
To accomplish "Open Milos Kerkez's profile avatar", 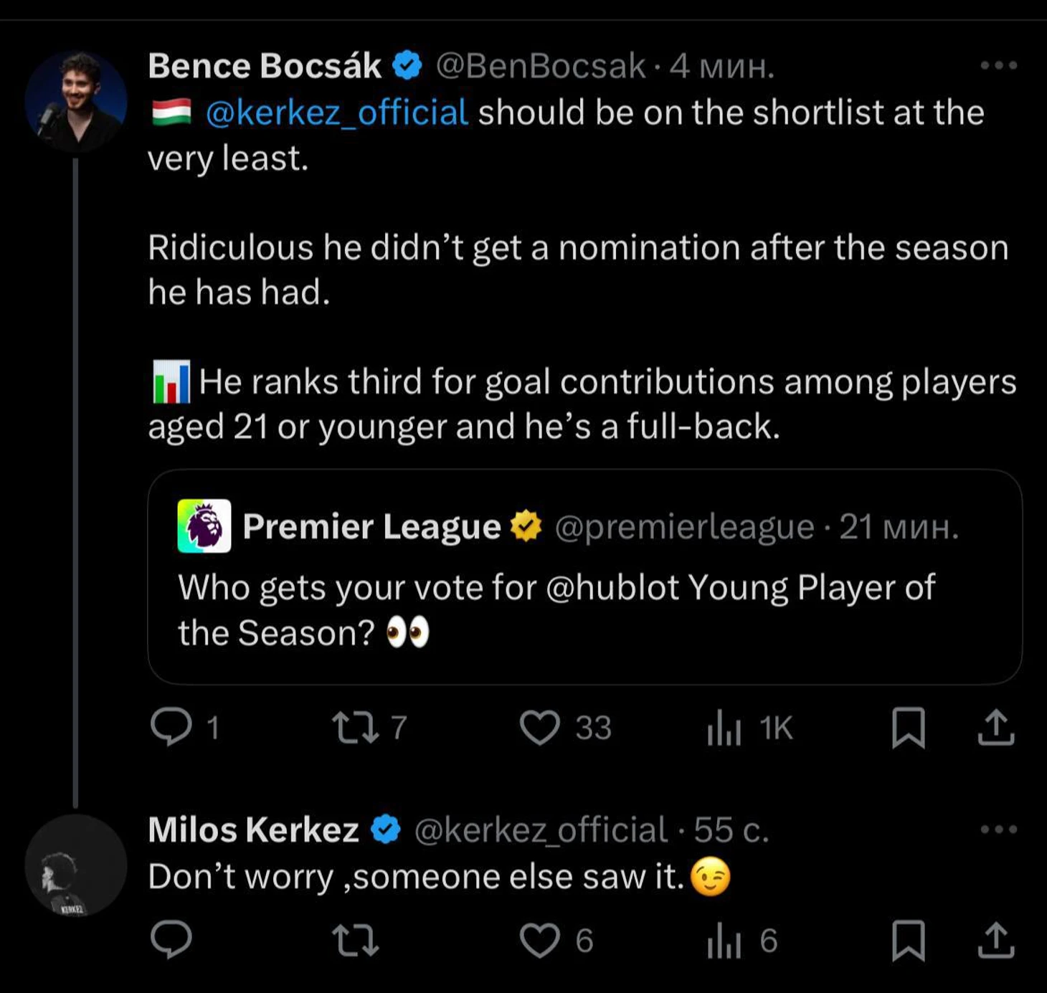I will pos(76,865).
